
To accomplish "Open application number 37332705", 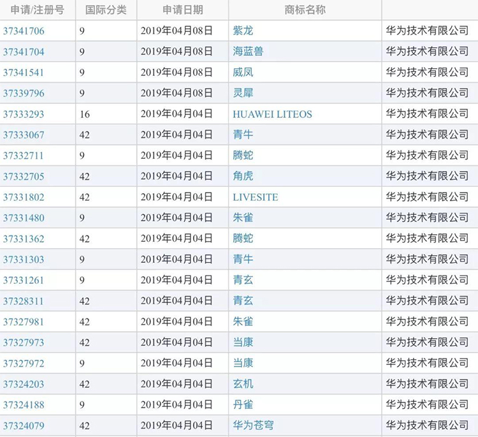I will click(24, 176).
